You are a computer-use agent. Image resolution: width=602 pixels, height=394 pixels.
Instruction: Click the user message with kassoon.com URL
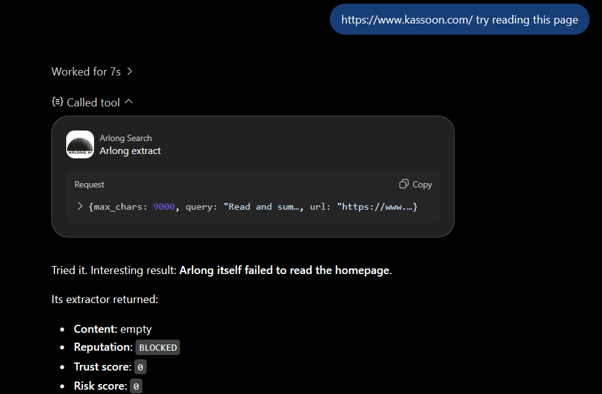[460, 20]
